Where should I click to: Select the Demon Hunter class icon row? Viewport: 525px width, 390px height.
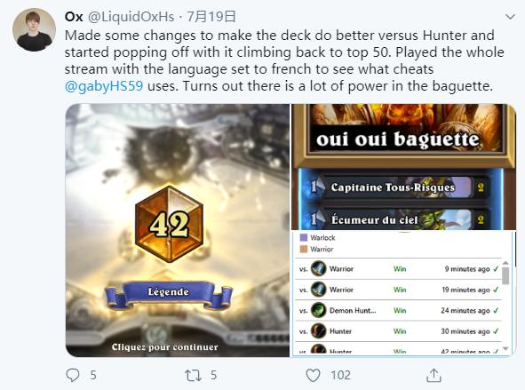(398, 310)
